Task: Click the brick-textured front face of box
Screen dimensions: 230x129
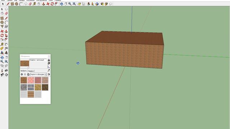Action: pyautogui.click(x=125, y=55)
